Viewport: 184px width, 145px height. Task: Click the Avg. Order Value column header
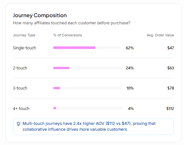(160, 35)
